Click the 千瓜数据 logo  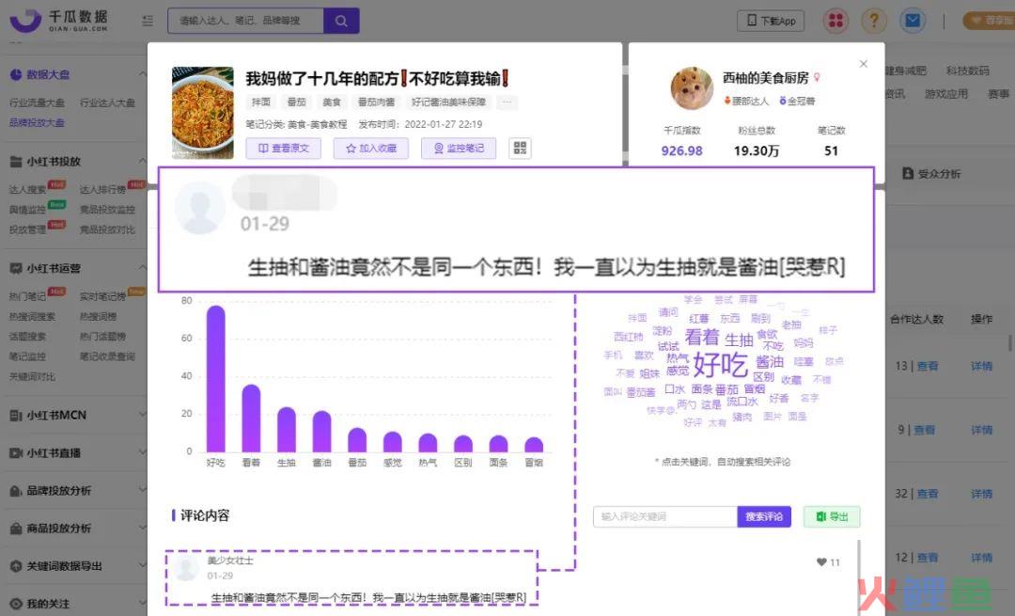(x=59, y=21)
